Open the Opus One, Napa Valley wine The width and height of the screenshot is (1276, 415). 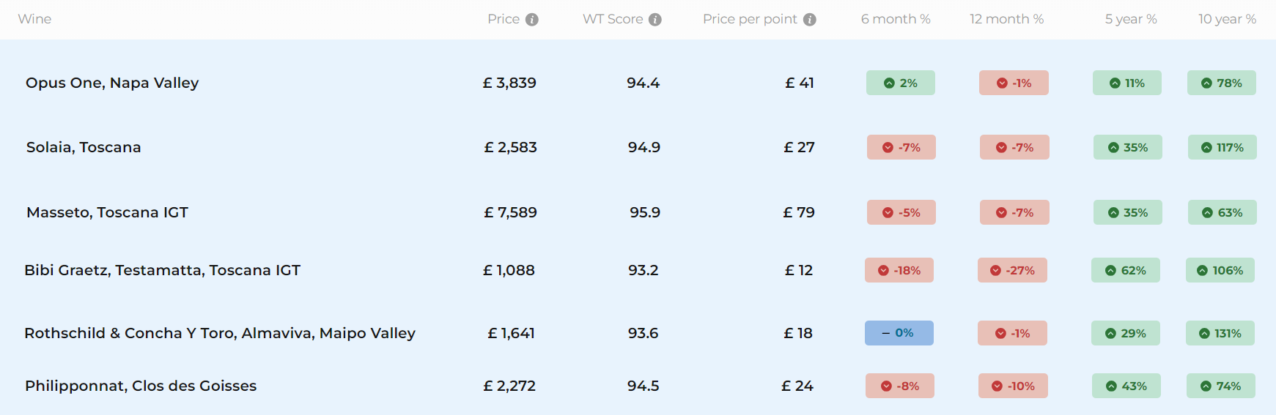(112, 83)
